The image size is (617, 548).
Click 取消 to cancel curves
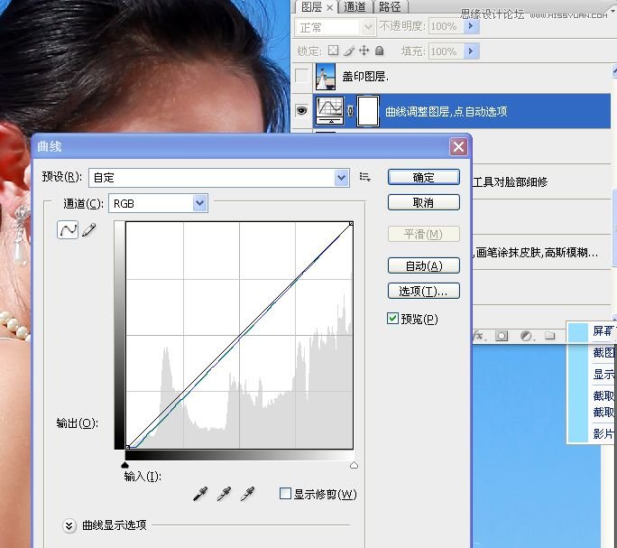tap(423, 202)
